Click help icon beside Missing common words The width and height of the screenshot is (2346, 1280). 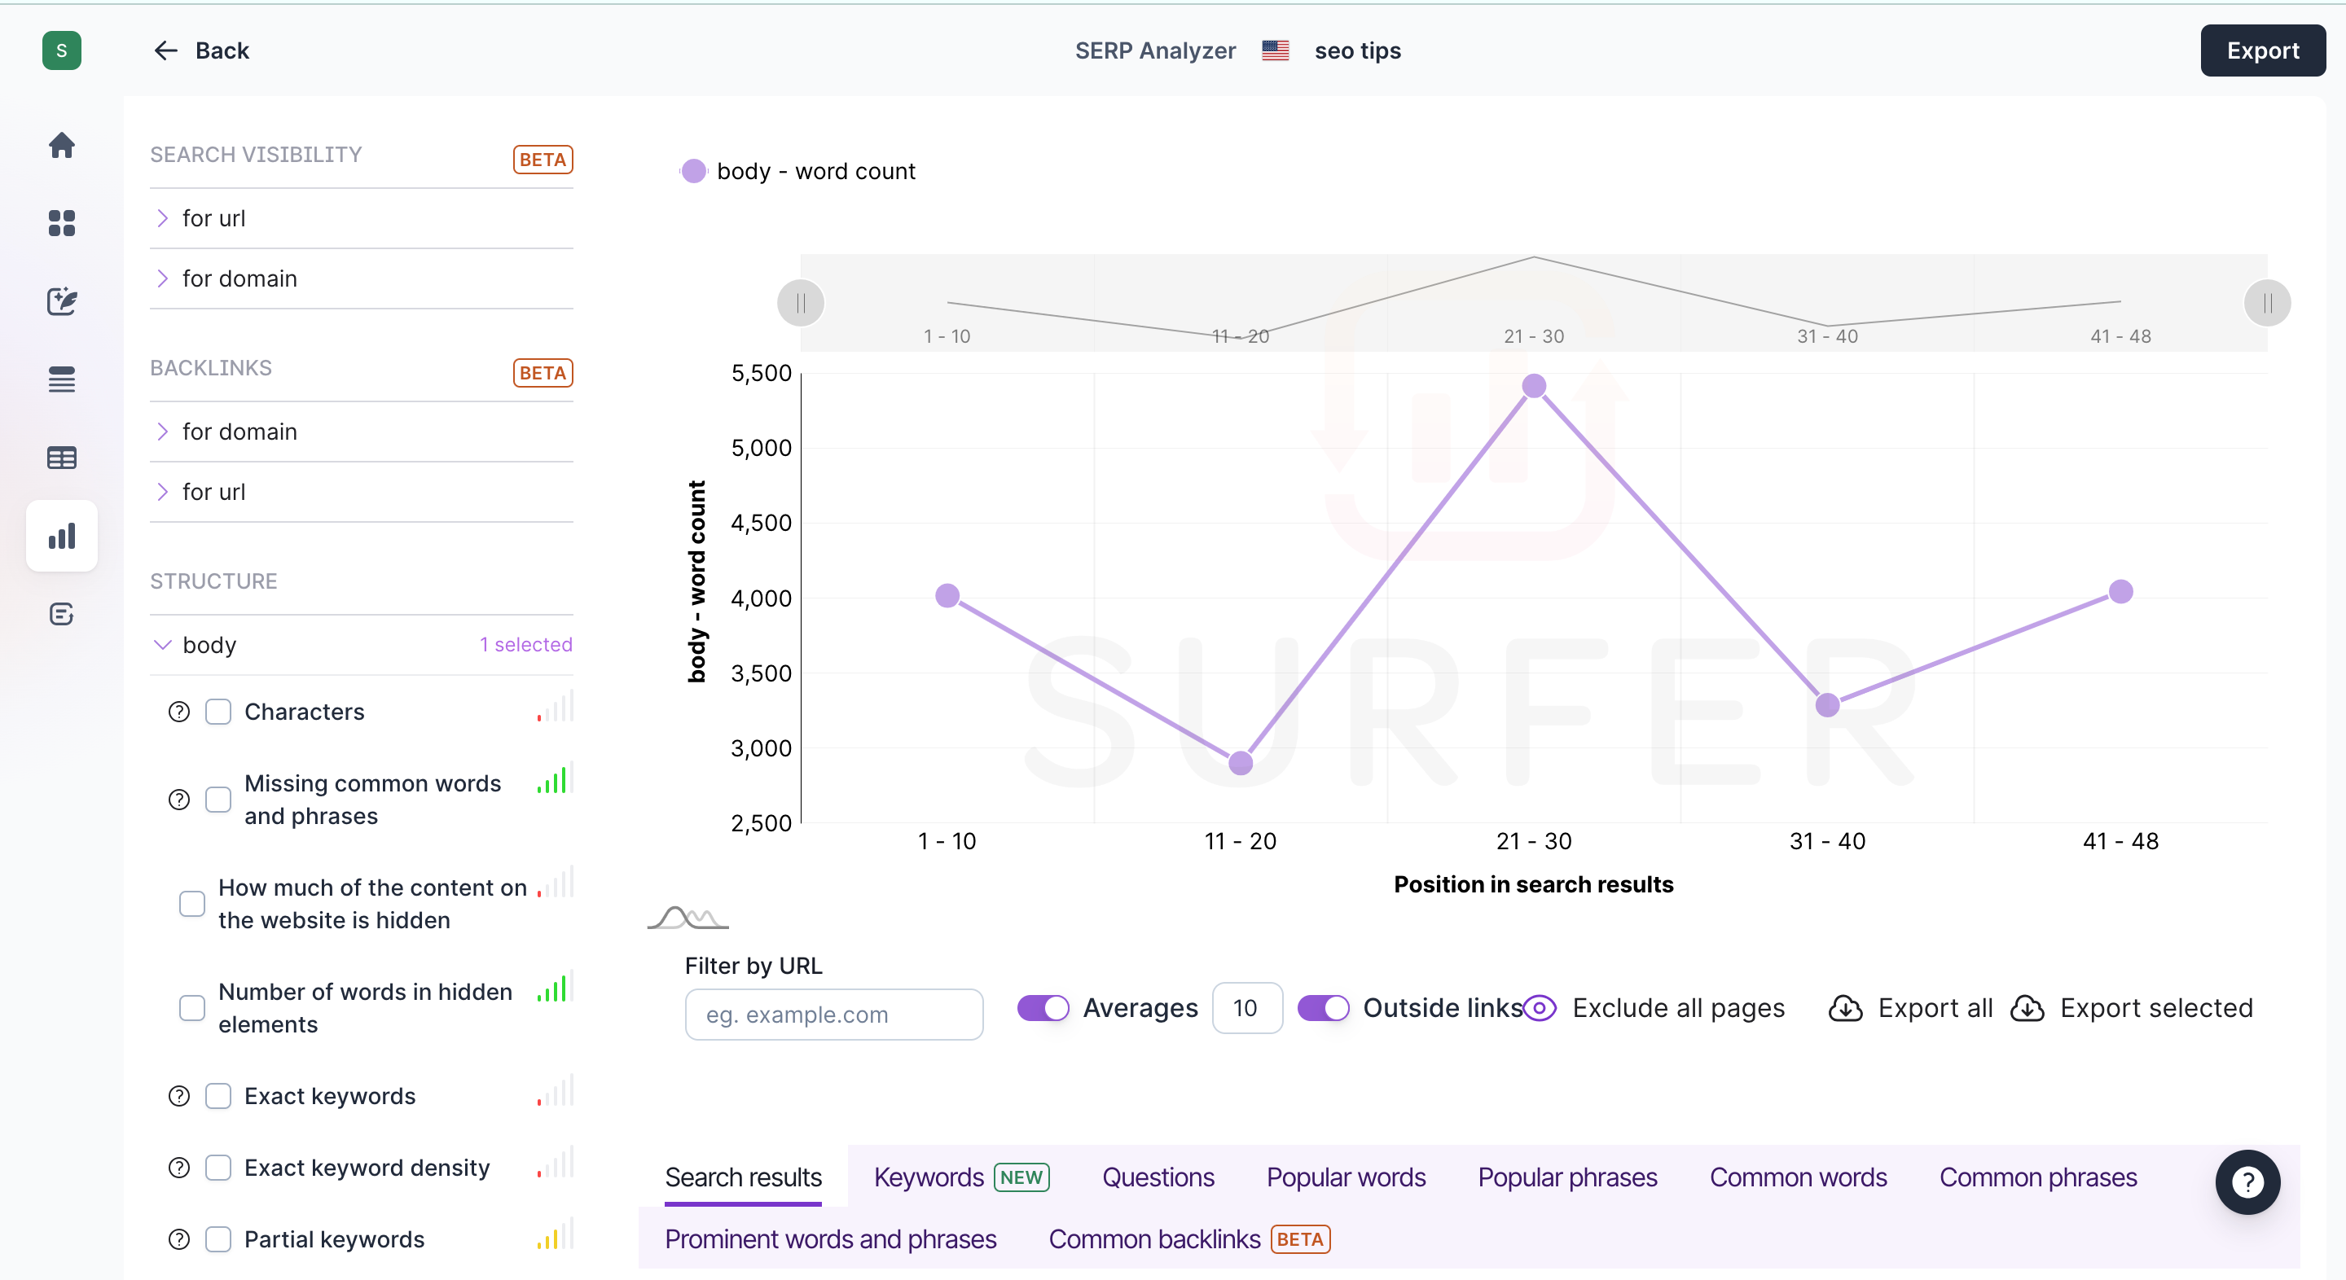click(x=179, y=799)
